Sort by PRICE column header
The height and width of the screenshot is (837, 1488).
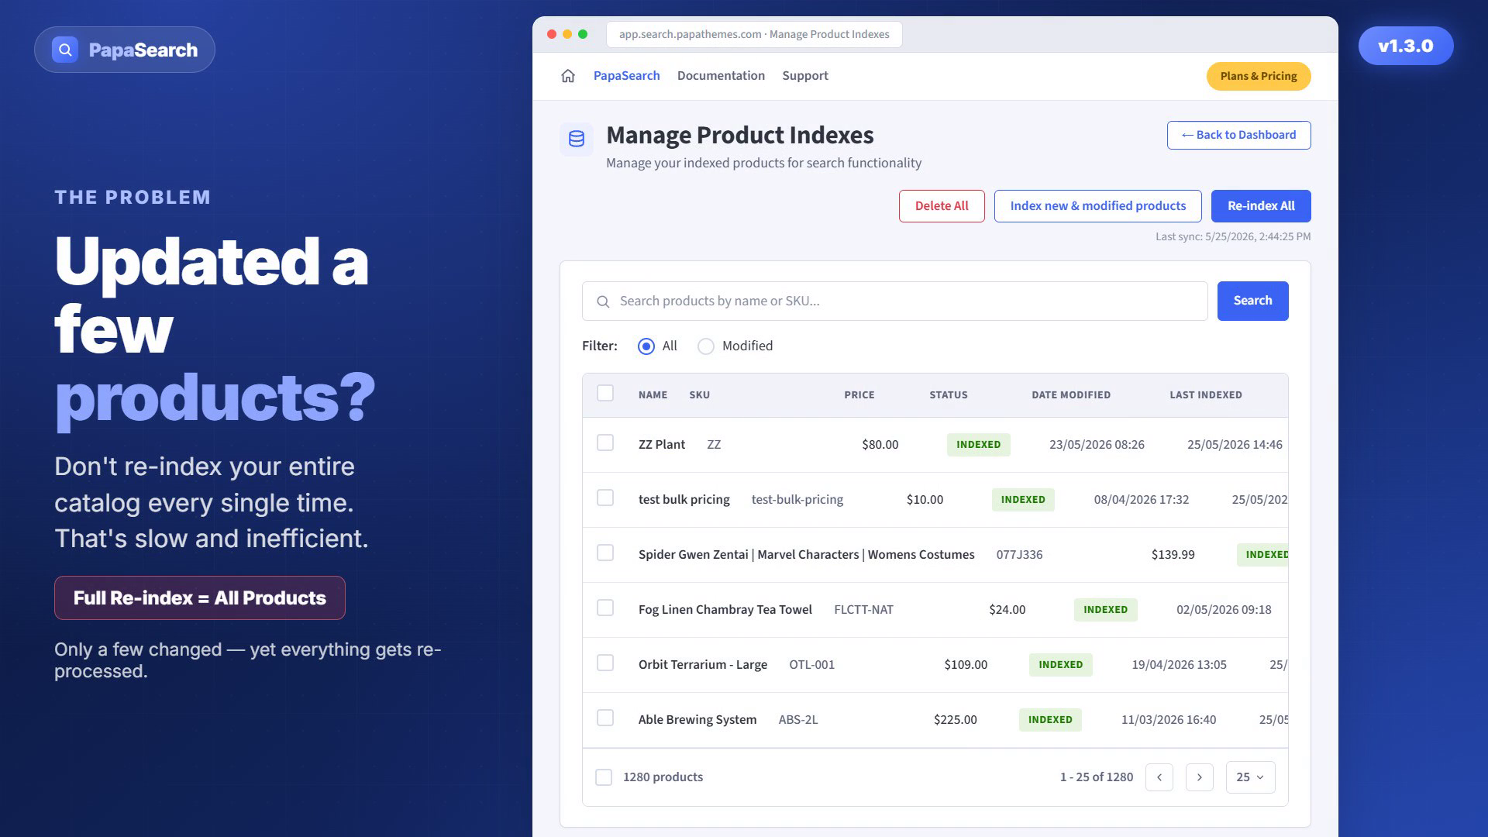[x=859, y=395]
